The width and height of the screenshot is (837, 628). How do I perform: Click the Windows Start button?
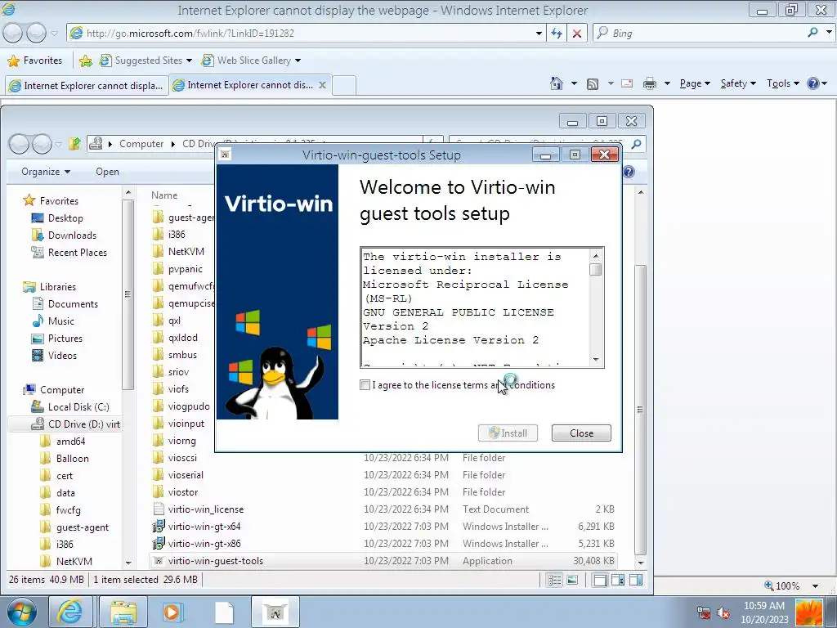pyautogui.click(x=21, y=612)
